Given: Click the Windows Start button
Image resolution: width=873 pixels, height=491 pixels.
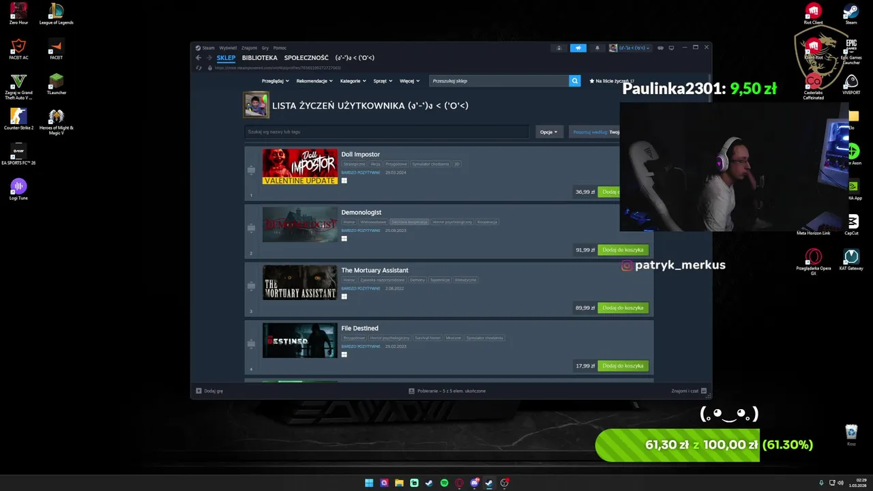Looking at the screenshot, I should point(369,483).
